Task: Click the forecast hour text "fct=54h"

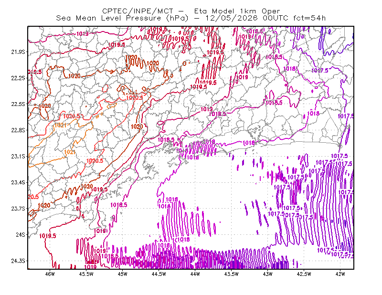Action: point(309,18)
